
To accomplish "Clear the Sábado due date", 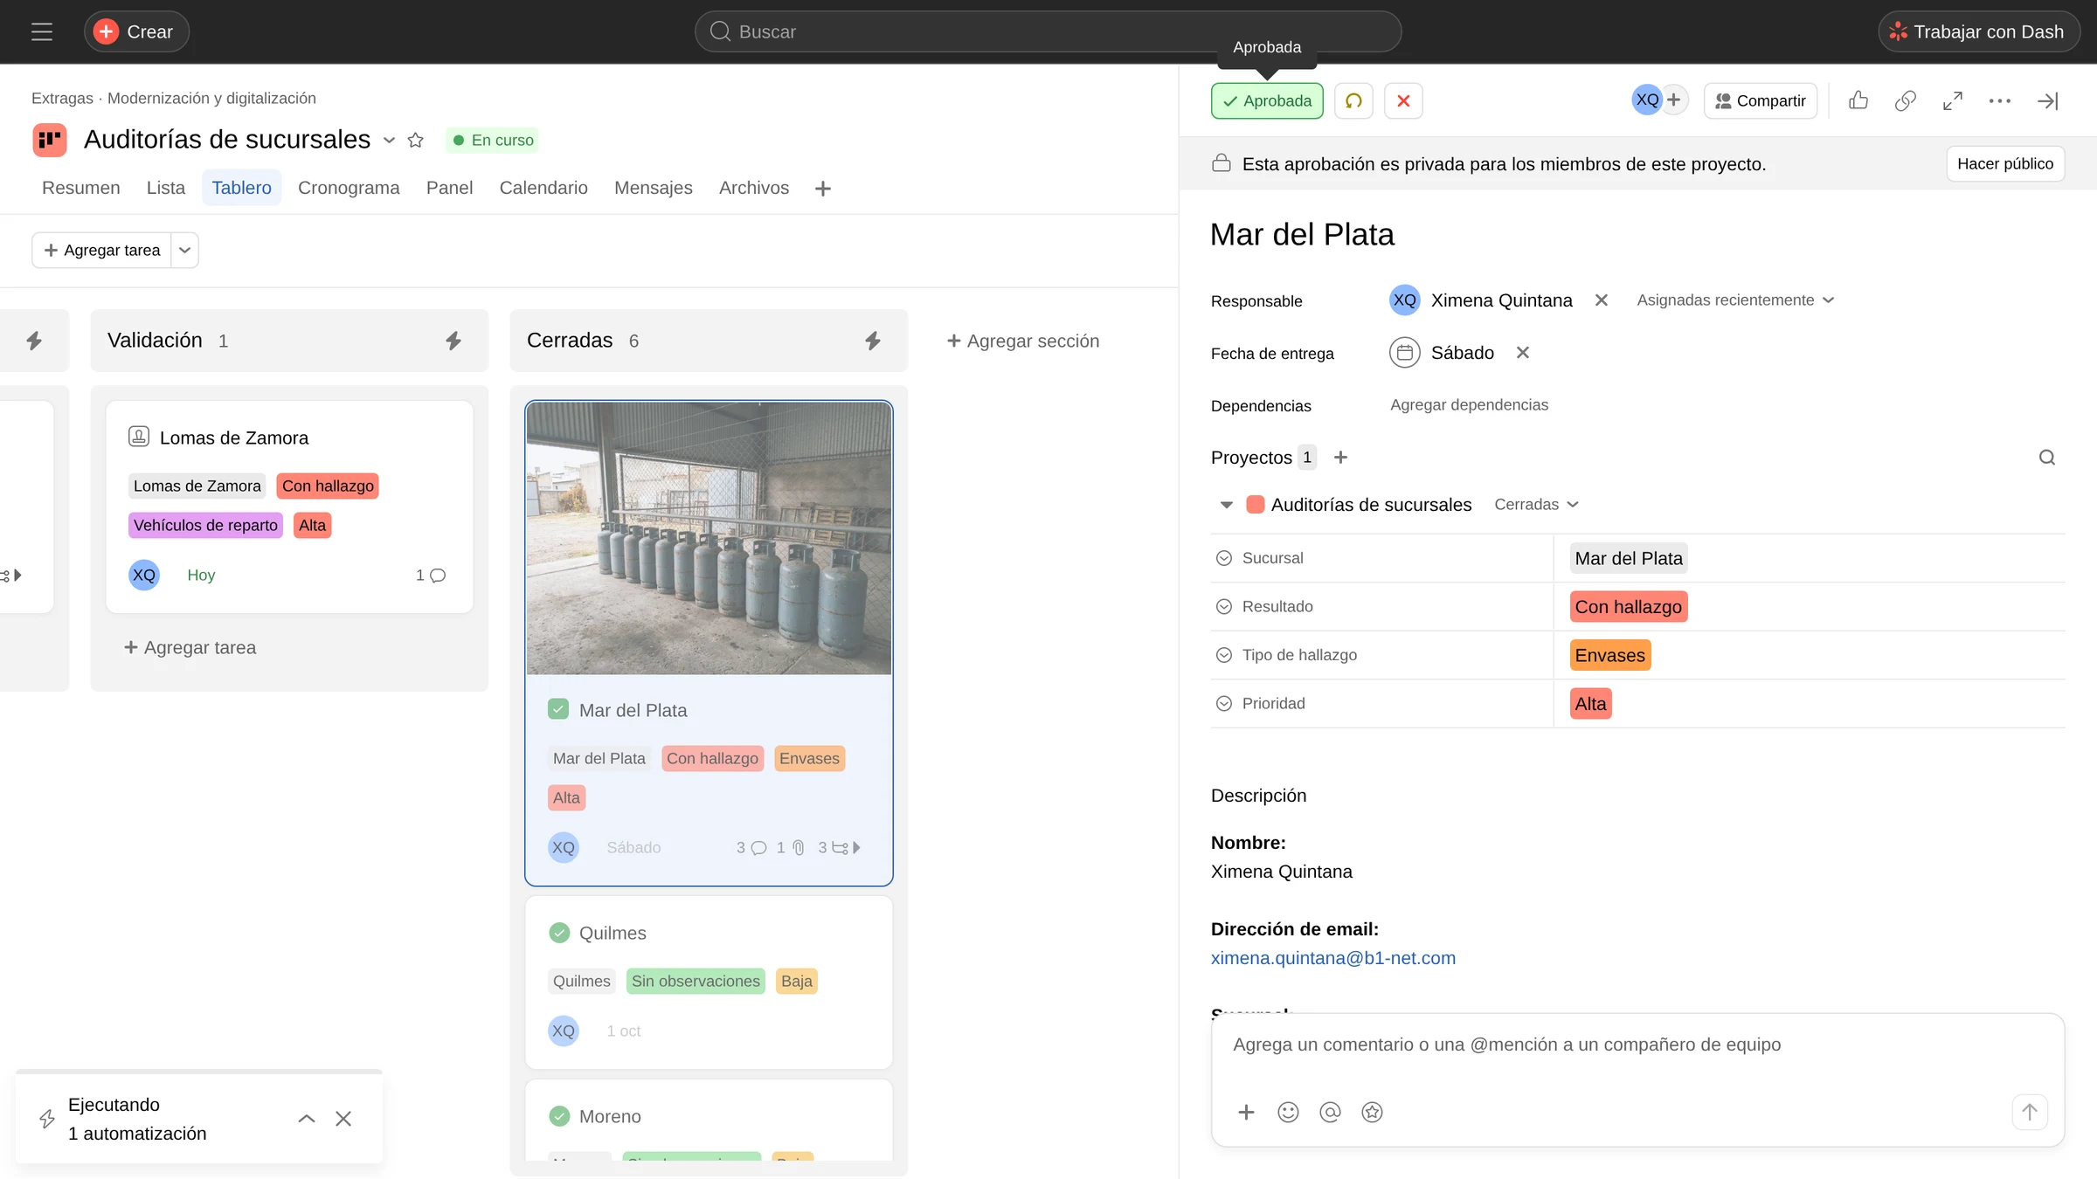I will (x=1523, y=353).
